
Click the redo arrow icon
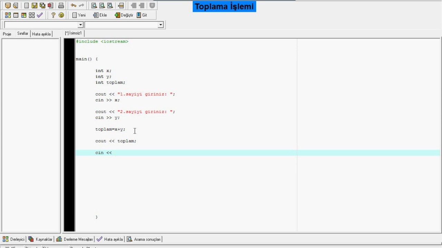point(81,6)
